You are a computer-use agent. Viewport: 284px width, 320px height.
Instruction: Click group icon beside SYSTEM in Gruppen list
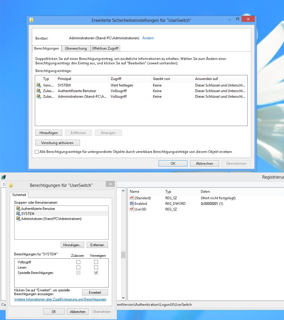(x=18, y=213)
